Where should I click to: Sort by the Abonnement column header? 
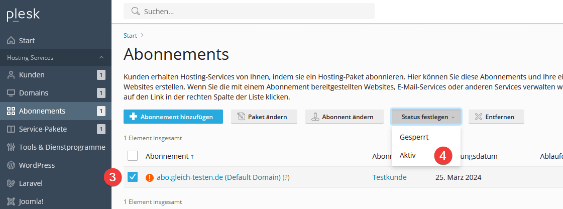pyautogui.click(x=167, y=156)
